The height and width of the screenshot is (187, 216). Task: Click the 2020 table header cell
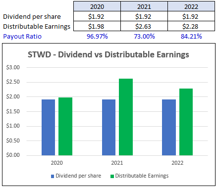point(97,6)
